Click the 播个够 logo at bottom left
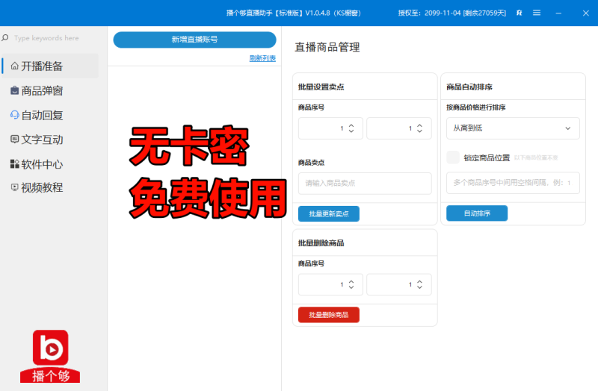The image size is (598, 391). point(50,356)
